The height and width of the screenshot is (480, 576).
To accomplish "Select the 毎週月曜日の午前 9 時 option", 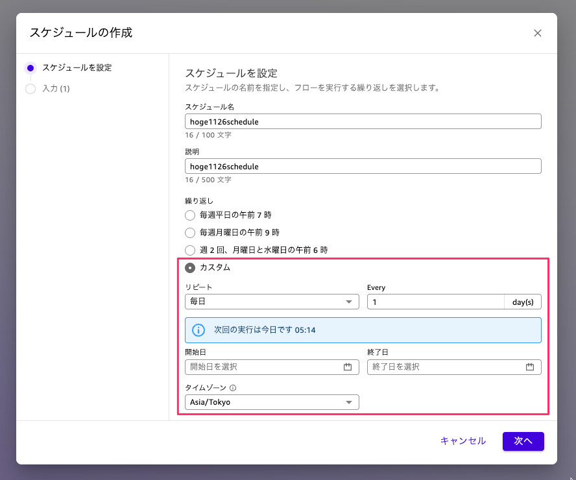I will click(190, 232).
